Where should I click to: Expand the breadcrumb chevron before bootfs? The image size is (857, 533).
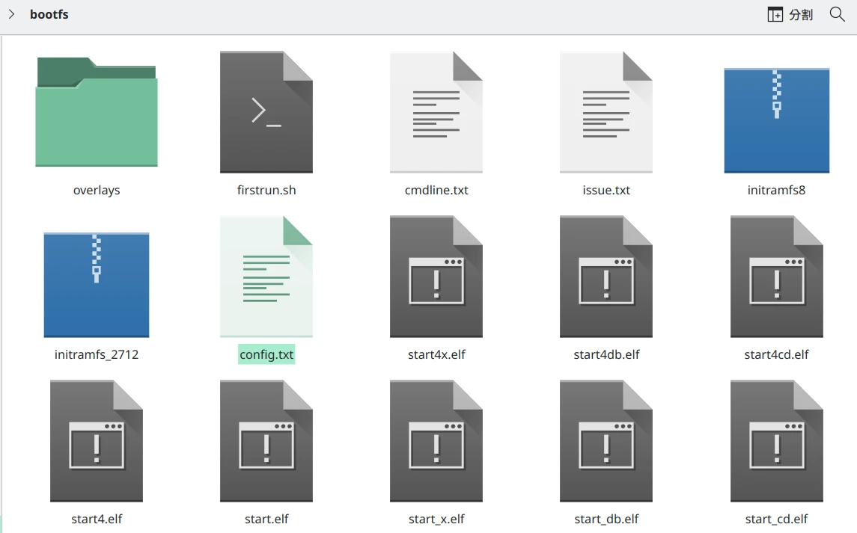11,14
